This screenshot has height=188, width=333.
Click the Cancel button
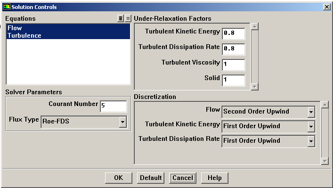183,178
